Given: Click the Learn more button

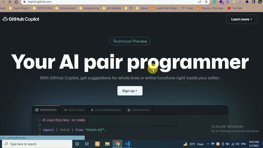Looking at the screenshot, I should [242, 19].
